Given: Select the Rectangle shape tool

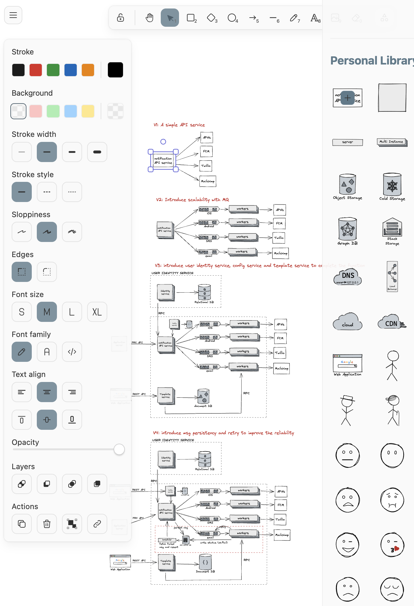Looking at the screenshot, I should click(x=191, y=18).
